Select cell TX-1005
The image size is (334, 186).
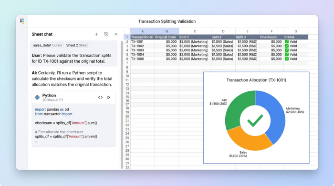click(x=143, y=59)
